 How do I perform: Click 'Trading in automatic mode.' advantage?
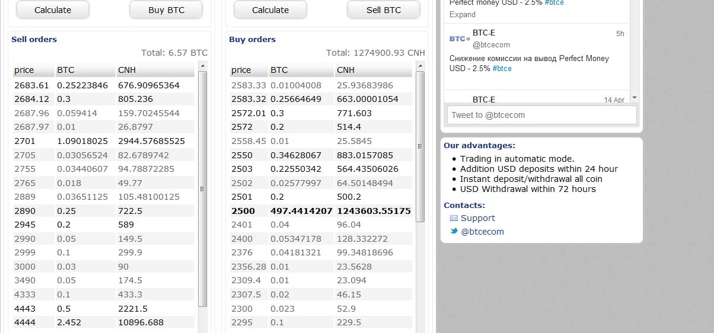click(517, 159)
